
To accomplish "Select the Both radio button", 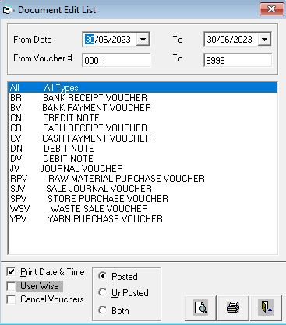I will (x=103, y=310).
